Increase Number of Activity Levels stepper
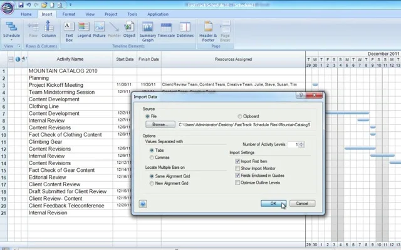 302,143
